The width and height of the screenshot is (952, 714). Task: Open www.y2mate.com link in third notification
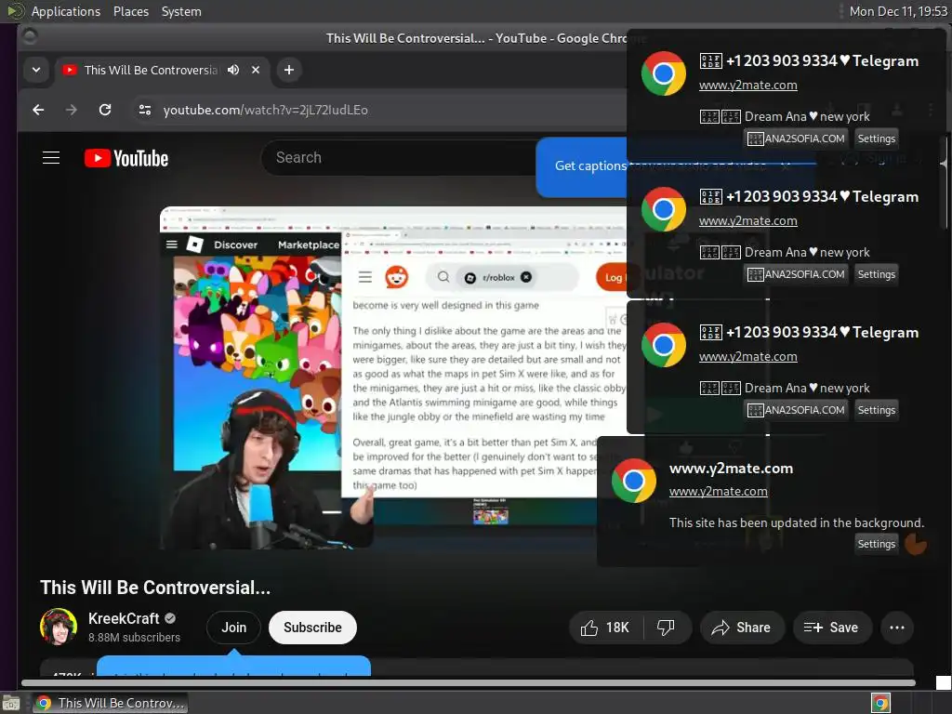[x=748, y=356]
